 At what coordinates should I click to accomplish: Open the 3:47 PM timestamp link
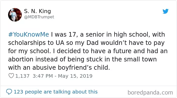pyautogui.click(x=43, y=76)
